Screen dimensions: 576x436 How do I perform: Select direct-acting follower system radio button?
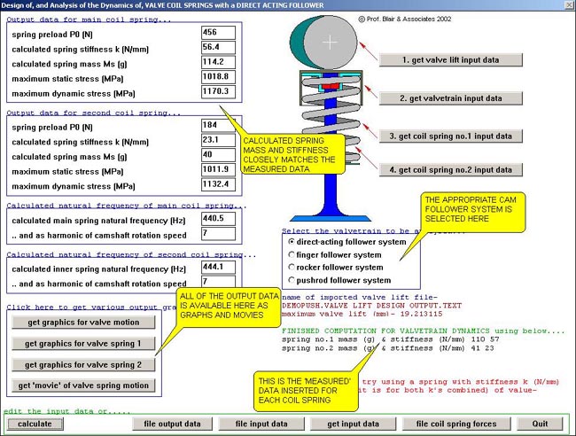[x=292, y=242]
